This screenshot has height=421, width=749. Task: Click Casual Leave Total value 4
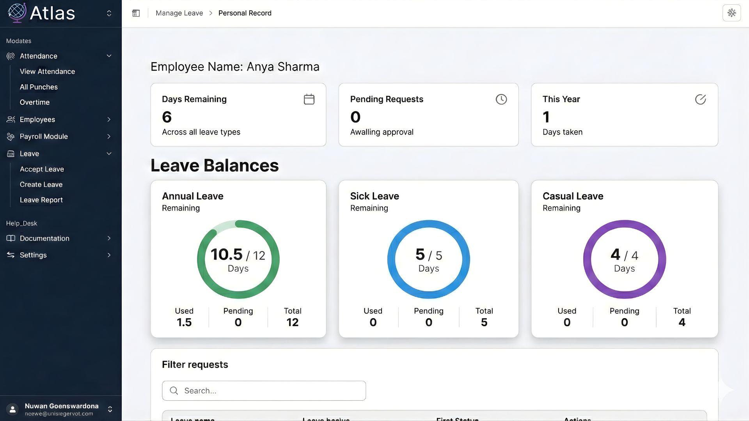click(x=682, y=322)
